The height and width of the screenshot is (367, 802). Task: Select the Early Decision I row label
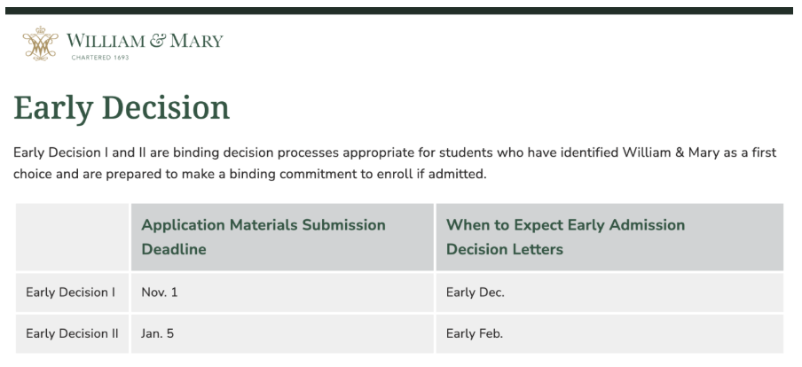(x=72, y=293)
